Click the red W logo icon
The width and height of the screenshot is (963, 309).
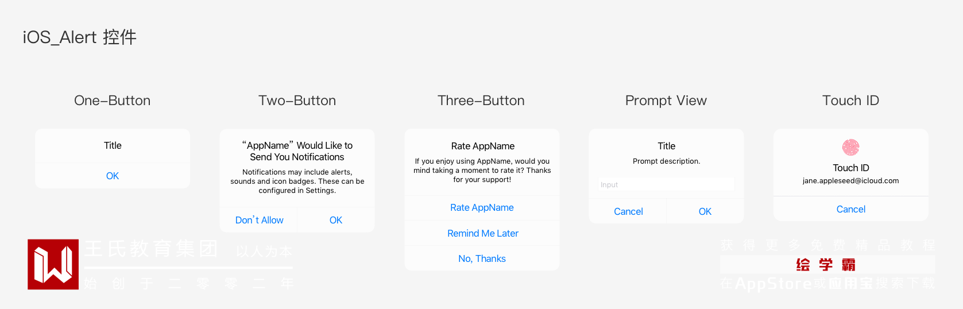point(53,264)
